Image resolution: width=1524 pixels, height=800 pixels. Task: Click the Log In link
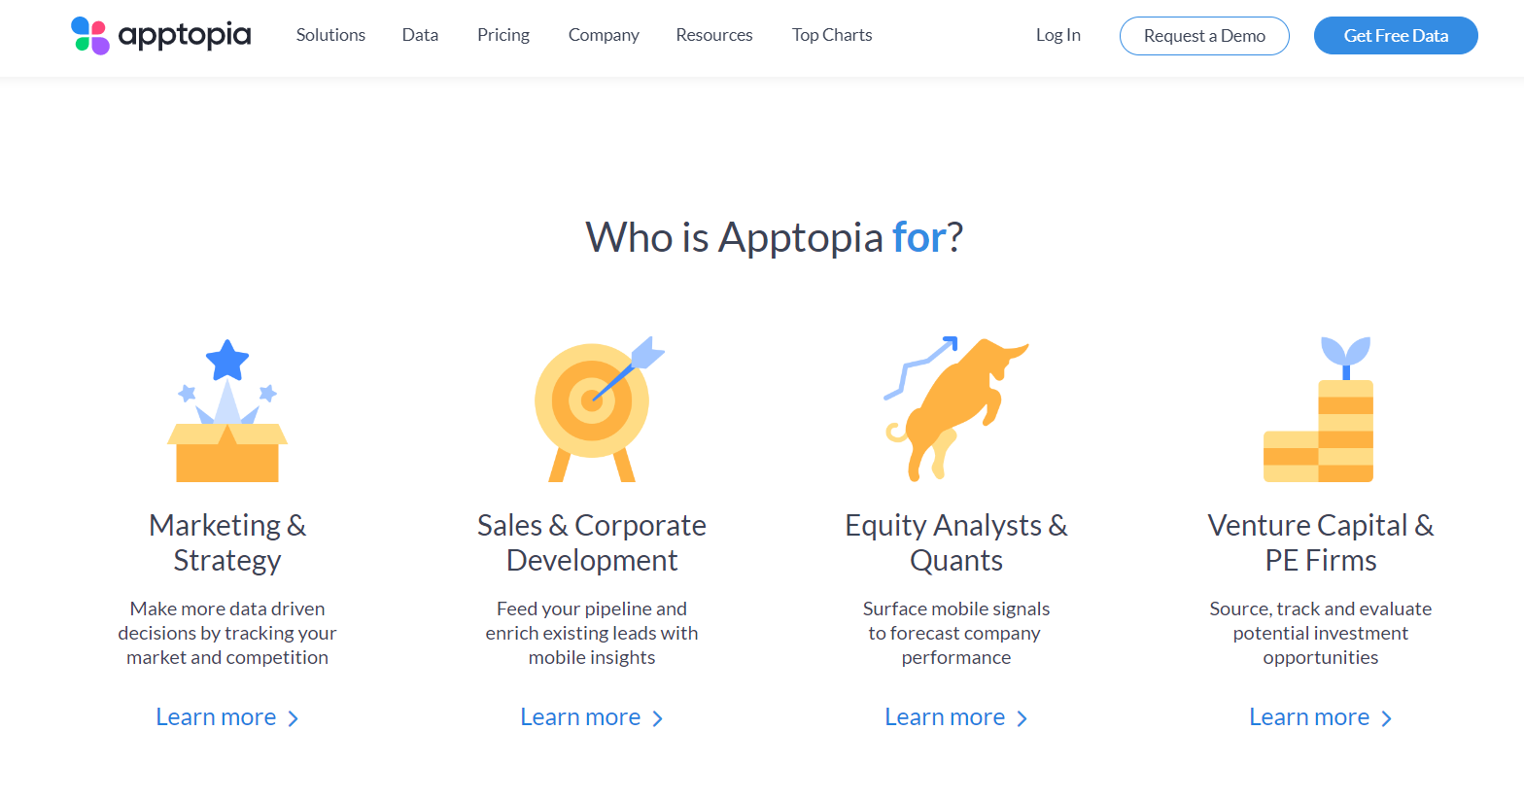coord(1058,35)
